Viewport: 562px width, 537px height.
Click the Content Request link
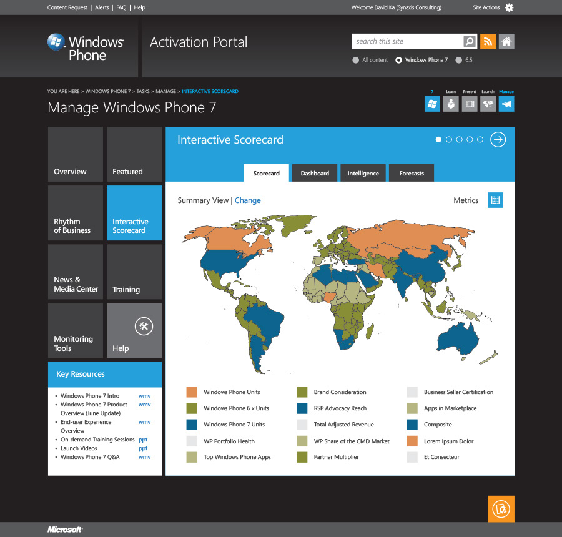point(67,7)
